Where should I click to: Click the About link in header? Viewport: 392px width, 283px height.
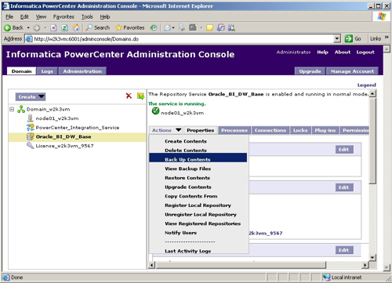coord(343,52)
